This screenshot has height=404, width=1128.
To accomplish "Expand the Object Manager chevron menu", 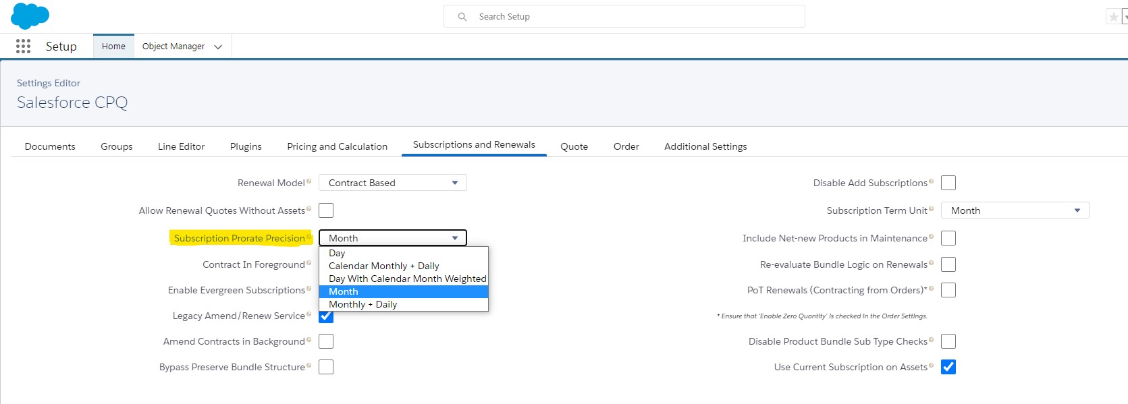I will [x=218, y=47].
